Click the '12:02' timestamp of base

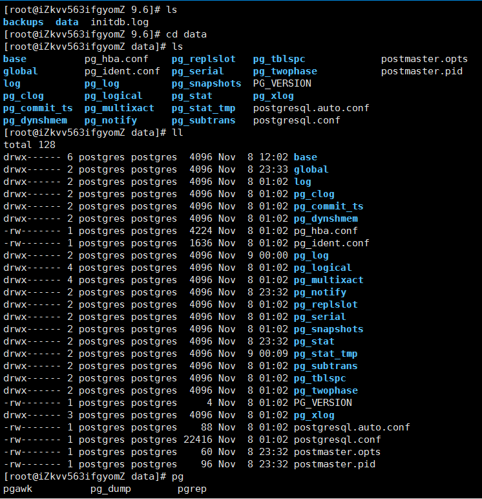pyautogui.click(x=273, y=157)
